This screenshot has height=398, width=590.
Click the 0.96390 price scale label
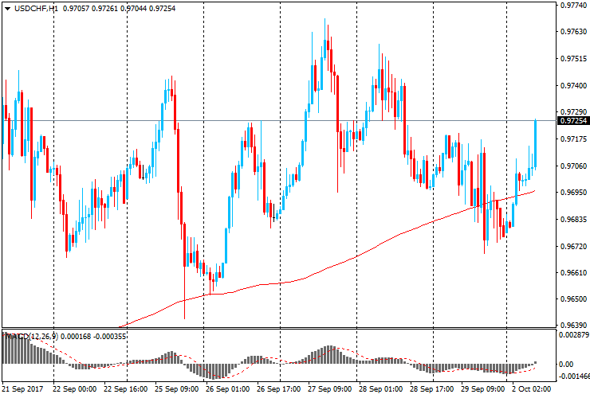pos(573,325)
